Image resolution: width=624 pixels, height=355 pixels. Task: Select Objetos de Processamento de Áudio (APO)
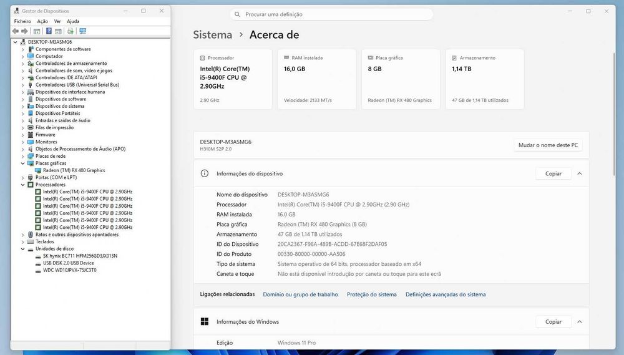coord(80,149)
